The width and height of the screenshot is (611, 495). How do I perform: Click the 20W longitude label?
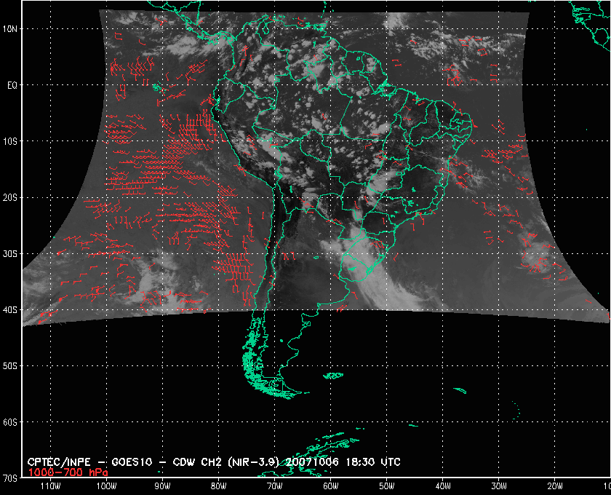(554, 485)
